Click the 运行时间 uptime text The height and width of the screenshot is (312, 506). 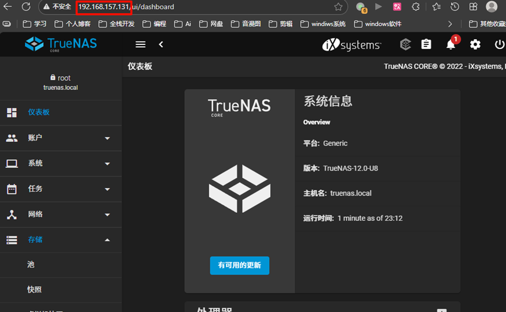pos(353,218)
